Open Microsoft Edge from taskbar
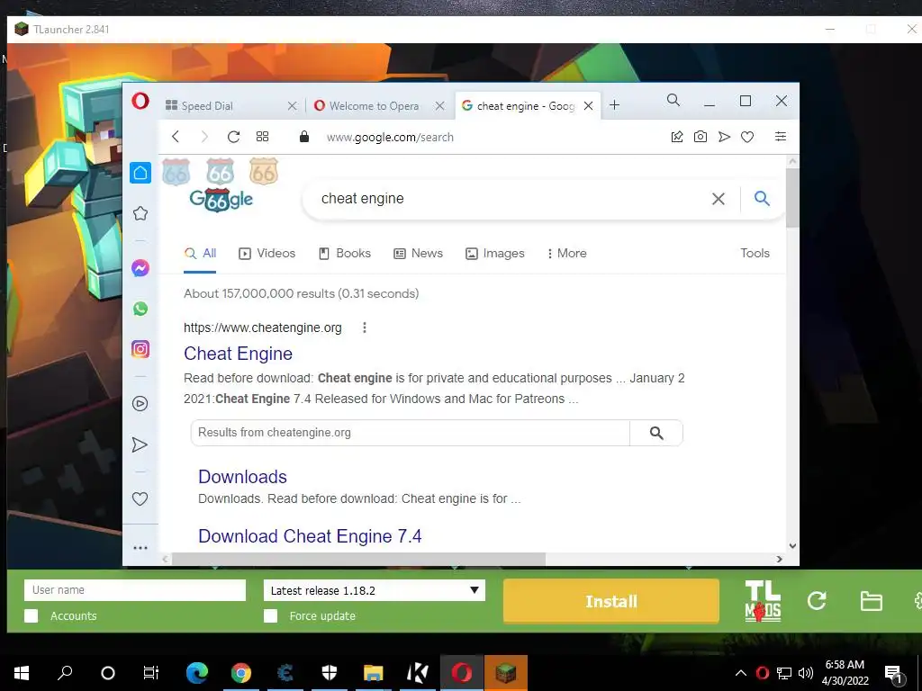 (197, 673)
